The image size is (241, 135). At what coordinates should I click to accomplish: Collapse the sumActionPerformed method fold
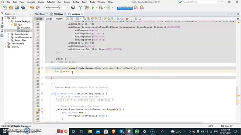point(42,68)
